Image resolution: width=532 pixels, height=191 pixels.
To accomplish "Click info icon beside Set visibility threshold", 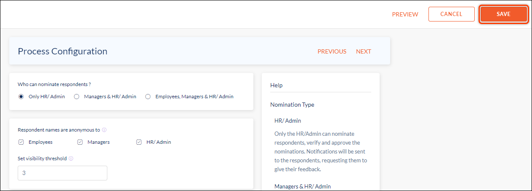I will click(x=71, y=159).
